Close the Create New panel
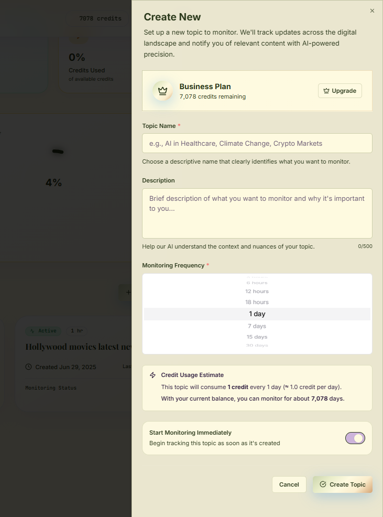 click(372, 11)
